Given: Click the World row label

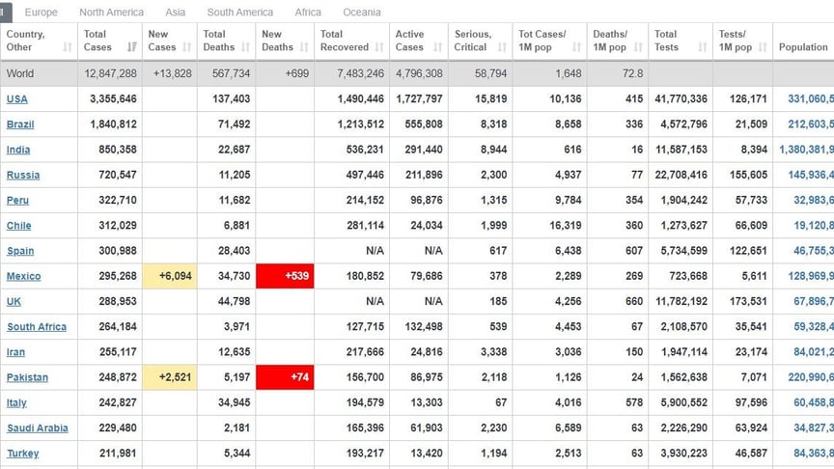Looking at the screenshot, I should [x=20, y=73].
